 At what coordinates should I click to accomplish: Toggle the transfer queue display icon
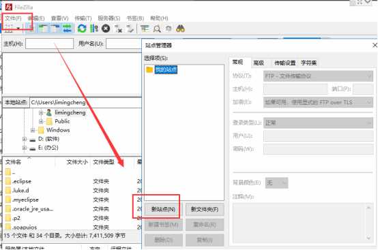tap(68, 29)
